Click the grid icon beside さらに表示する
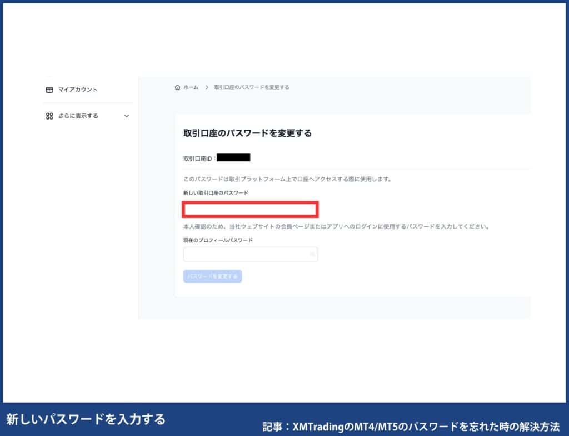The height and width of the screenshot is (436, 569). [48, 116]
